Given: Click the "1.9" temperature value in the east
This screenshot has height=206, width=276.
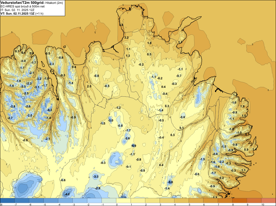Looking at the screenshot, I should tap(242, 106).
